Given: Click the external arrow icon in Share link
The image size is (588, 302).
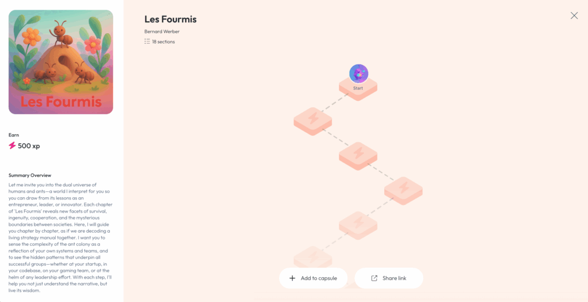Looking at the screenshot, I should pyautogui.click(x=374, y=278).
